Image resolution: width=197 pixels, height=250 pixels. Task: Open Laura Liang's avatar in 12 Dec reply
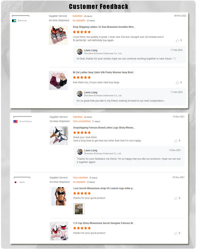coord(80,152)
